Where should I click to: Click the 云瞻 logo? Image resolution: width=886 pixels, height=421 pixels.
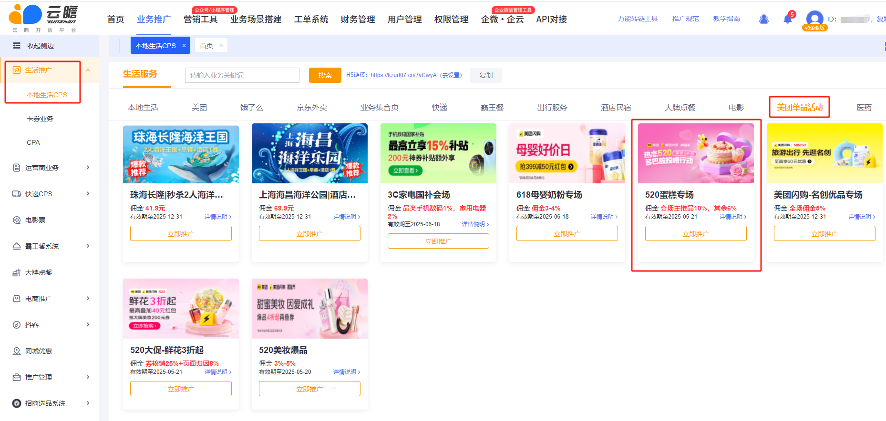click(43, 18)
